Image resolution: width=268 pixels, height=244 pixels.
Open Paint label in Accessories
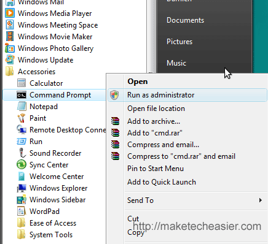coord(38,118)
